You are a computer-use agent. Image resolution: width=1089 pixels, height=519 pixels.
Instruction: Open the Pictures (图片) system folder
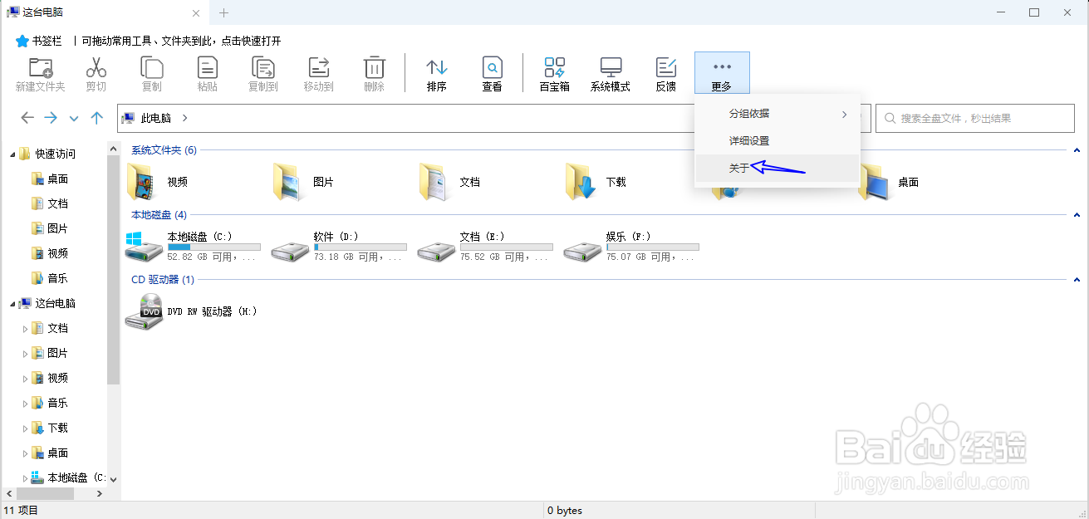[304, 181]
